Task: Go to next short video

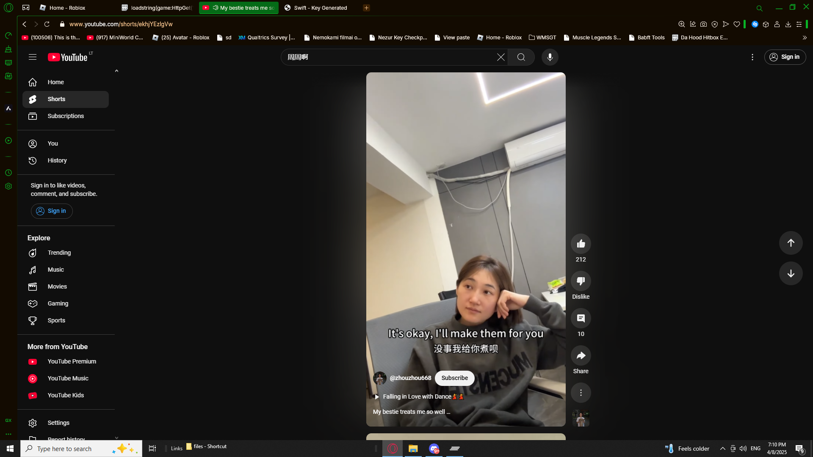Action: point(791,273)
